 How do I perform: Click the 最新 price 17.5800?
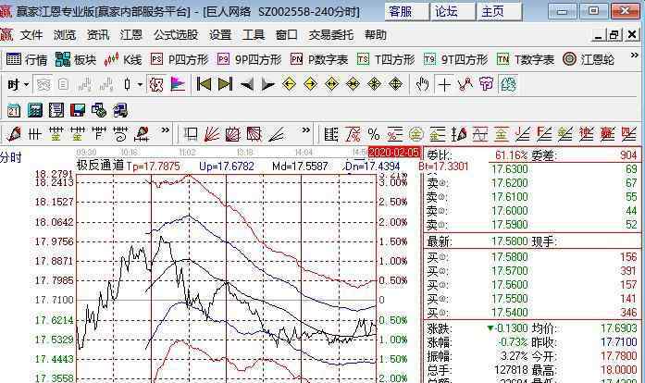click(x=509, y=241)
